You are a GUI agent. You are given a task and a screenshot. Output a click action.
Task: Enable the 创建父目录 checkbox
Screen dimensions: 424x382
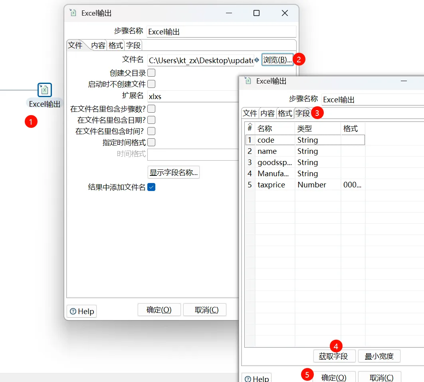pos(151,73)
